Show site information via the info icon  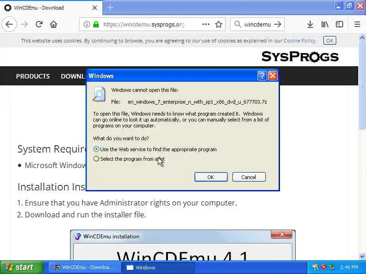click(x=86, y=24)
